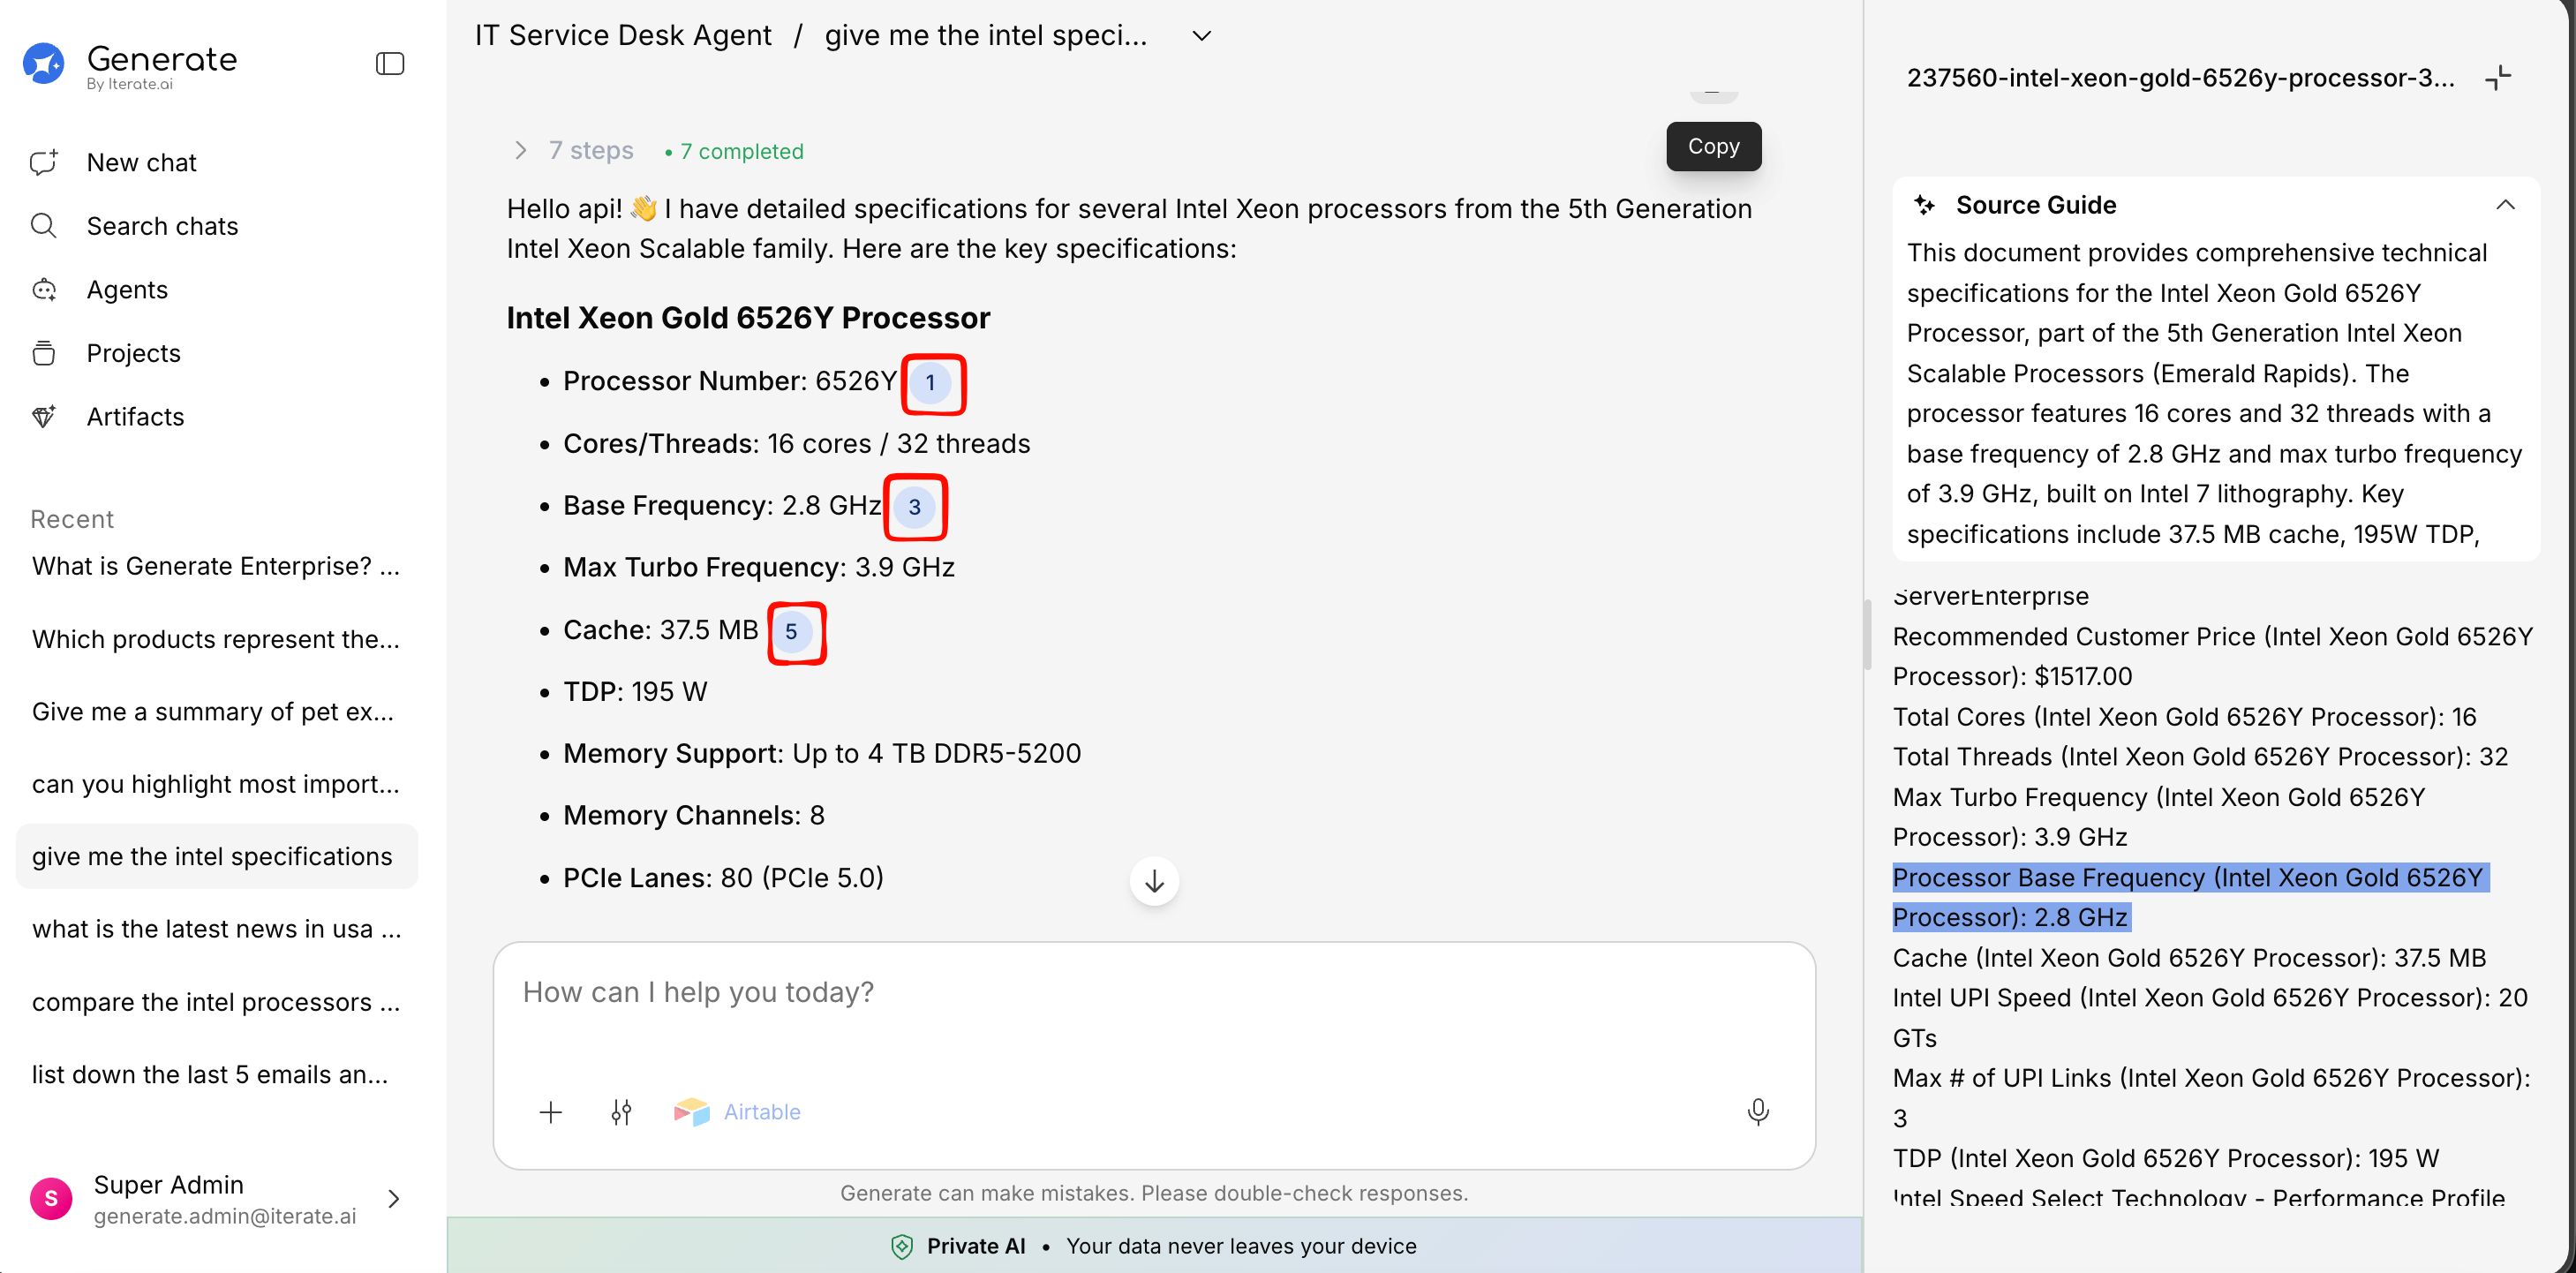2576x1273 pixels.
Task: Click the Copy button
Action: (1713, 146)
